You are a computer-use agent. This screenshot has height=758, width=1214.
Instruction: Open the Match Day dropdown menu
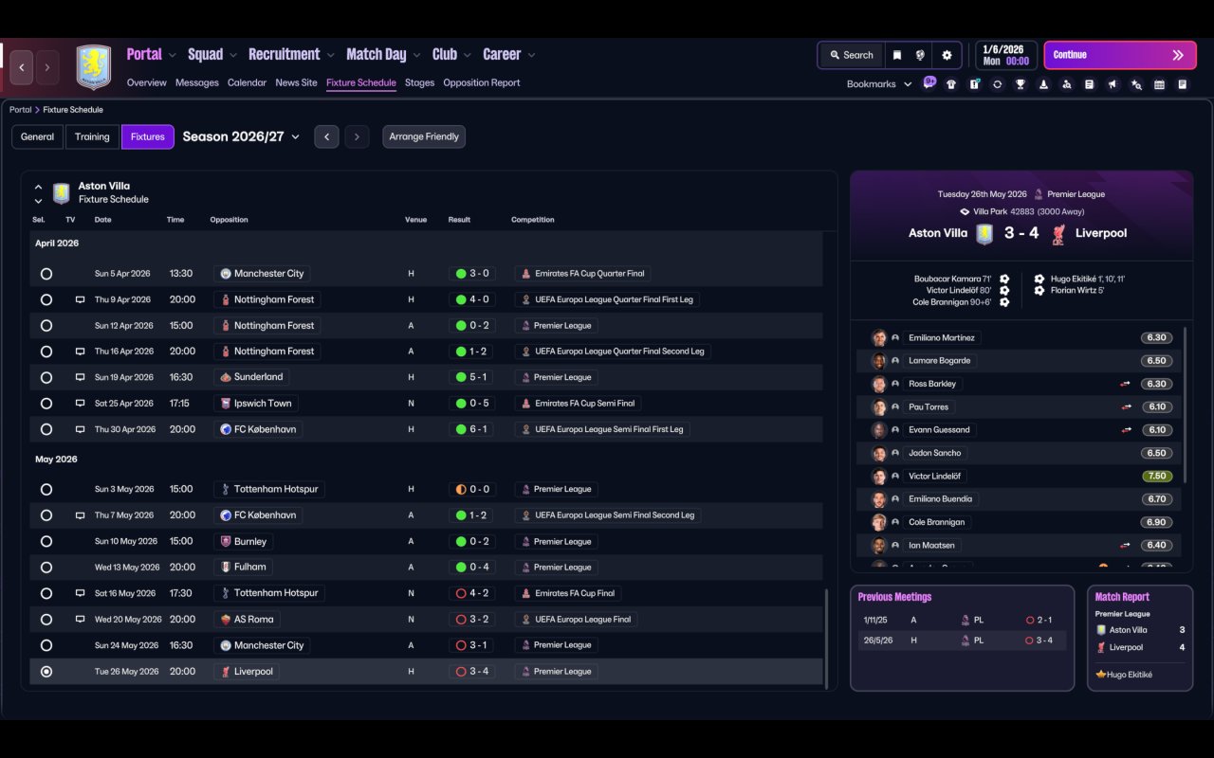point(383,55)
